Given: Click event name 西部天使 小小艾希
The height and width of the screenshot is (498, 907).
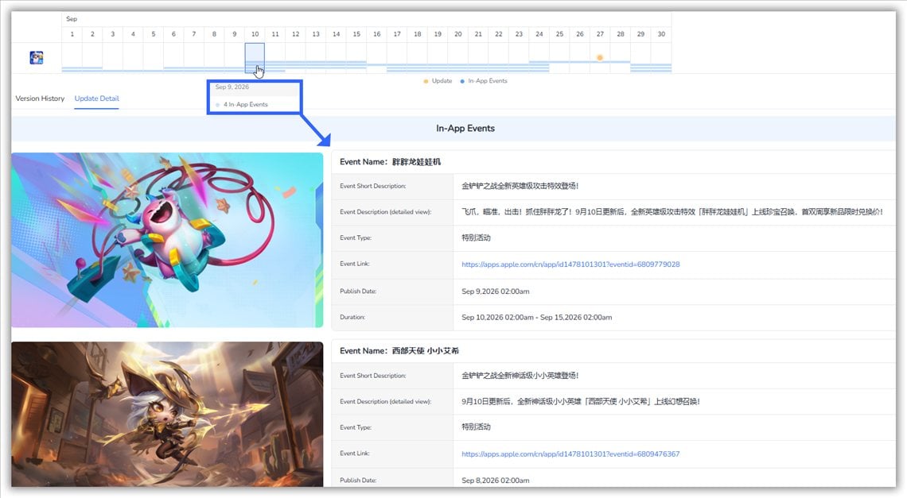Looking at the screenshot, I should tap(425, 351).
